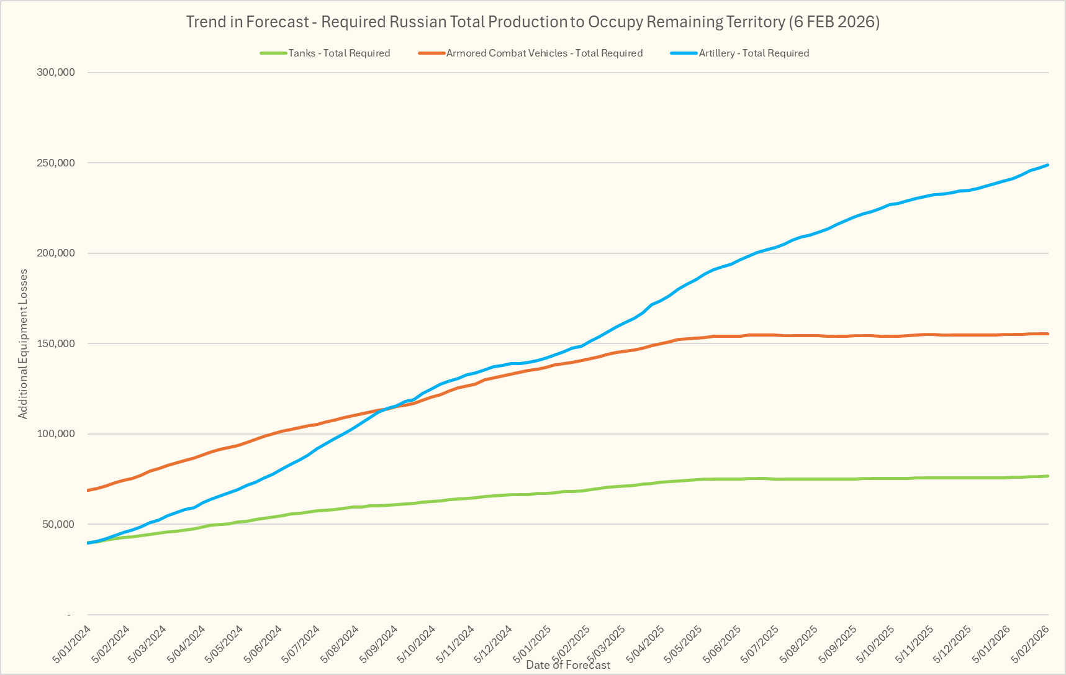Select the Artillery - Total Required legend entry
Image resolution: width=1066 pixels, height=675 pixels.
click(754, 53)
